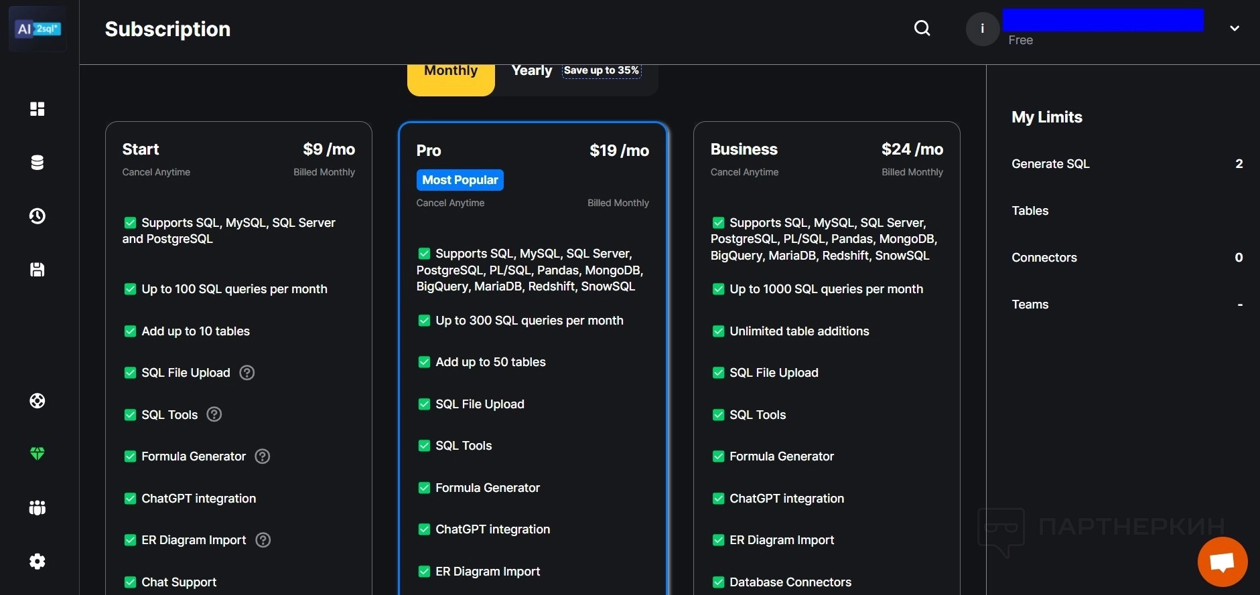Open the saved queries floppy disk icon
The height and width of the screenshot is (595, 1260).
pos(38,270)
